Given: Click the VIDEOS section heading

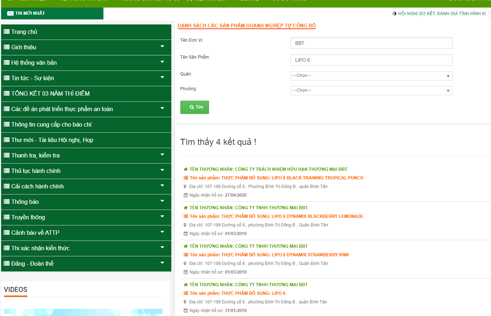Looking at the screenshot, I should tap(15, 290).
